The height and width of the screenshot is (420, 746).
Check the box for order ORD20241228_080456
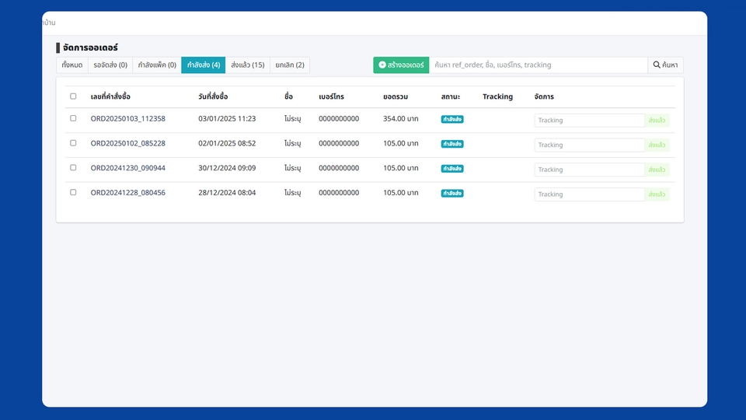(73, 192)
